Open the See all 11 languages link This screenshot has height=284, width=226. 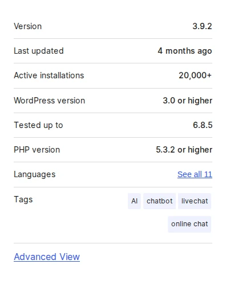195,174
